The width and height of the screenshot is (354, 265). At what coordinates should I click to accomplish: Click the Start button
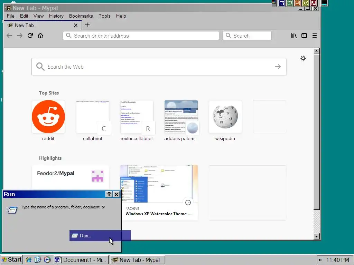coord(11,259)
